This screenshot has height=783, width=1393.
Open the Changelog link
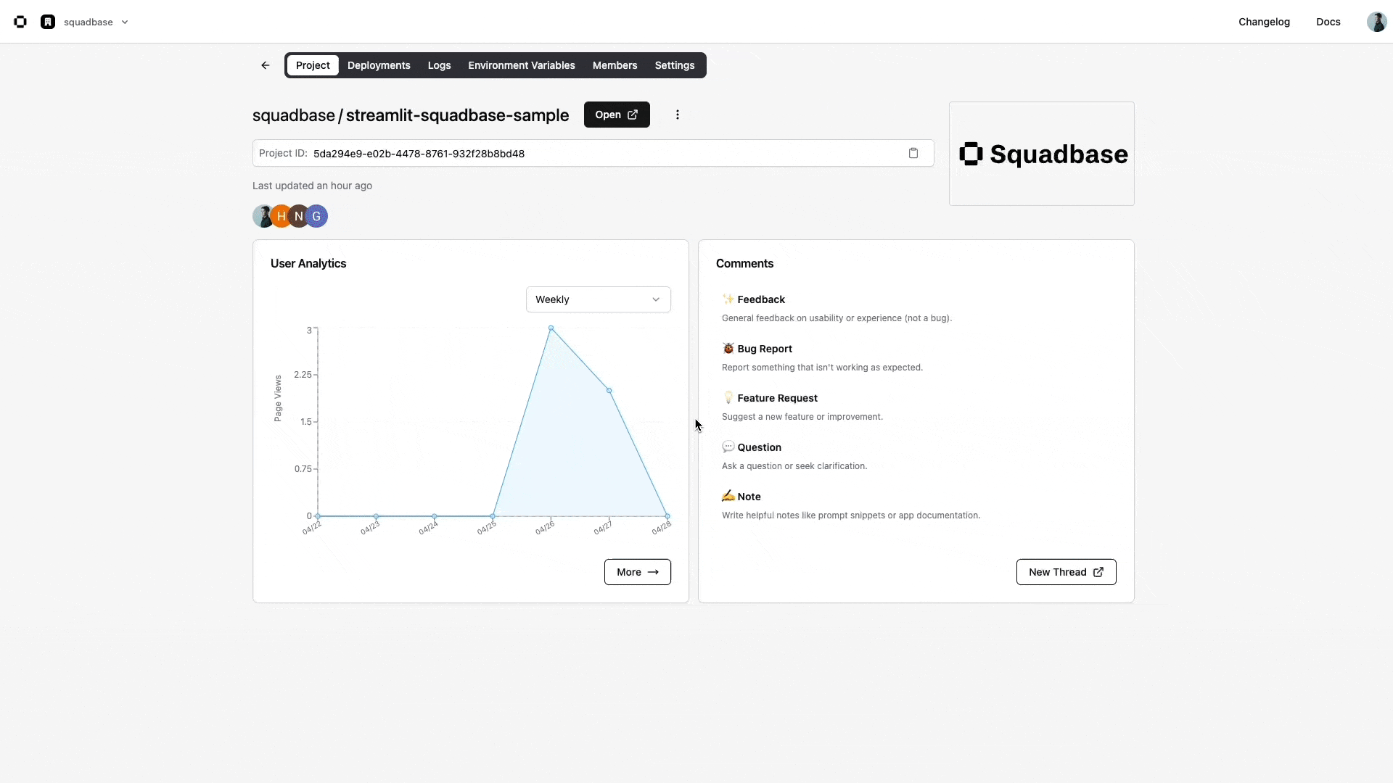coord(1264,22)
